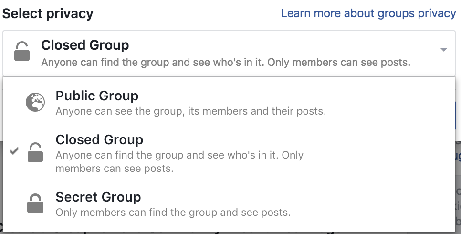Click the open-lock icon in the Closed Group list row
This screenshot has height=234, width=461.
coord(35,153)
